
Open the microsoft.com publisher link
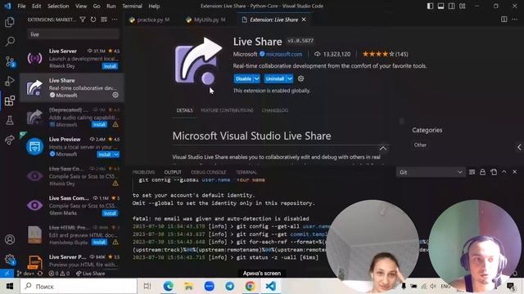pyautogui.click(x=284, y=54)
